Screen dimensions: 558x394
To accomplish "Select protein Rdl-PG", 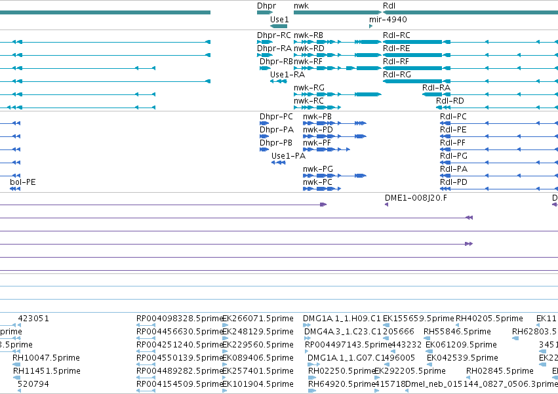I will click(x=453, y=156).
